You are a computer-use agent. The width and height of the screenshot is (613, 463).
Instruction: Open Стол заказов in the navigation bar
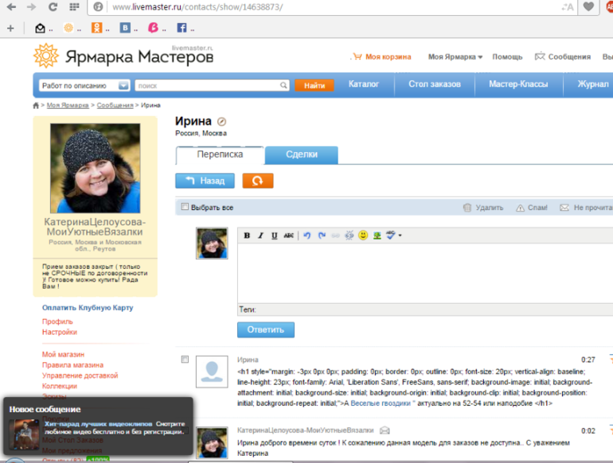[435, 84]
